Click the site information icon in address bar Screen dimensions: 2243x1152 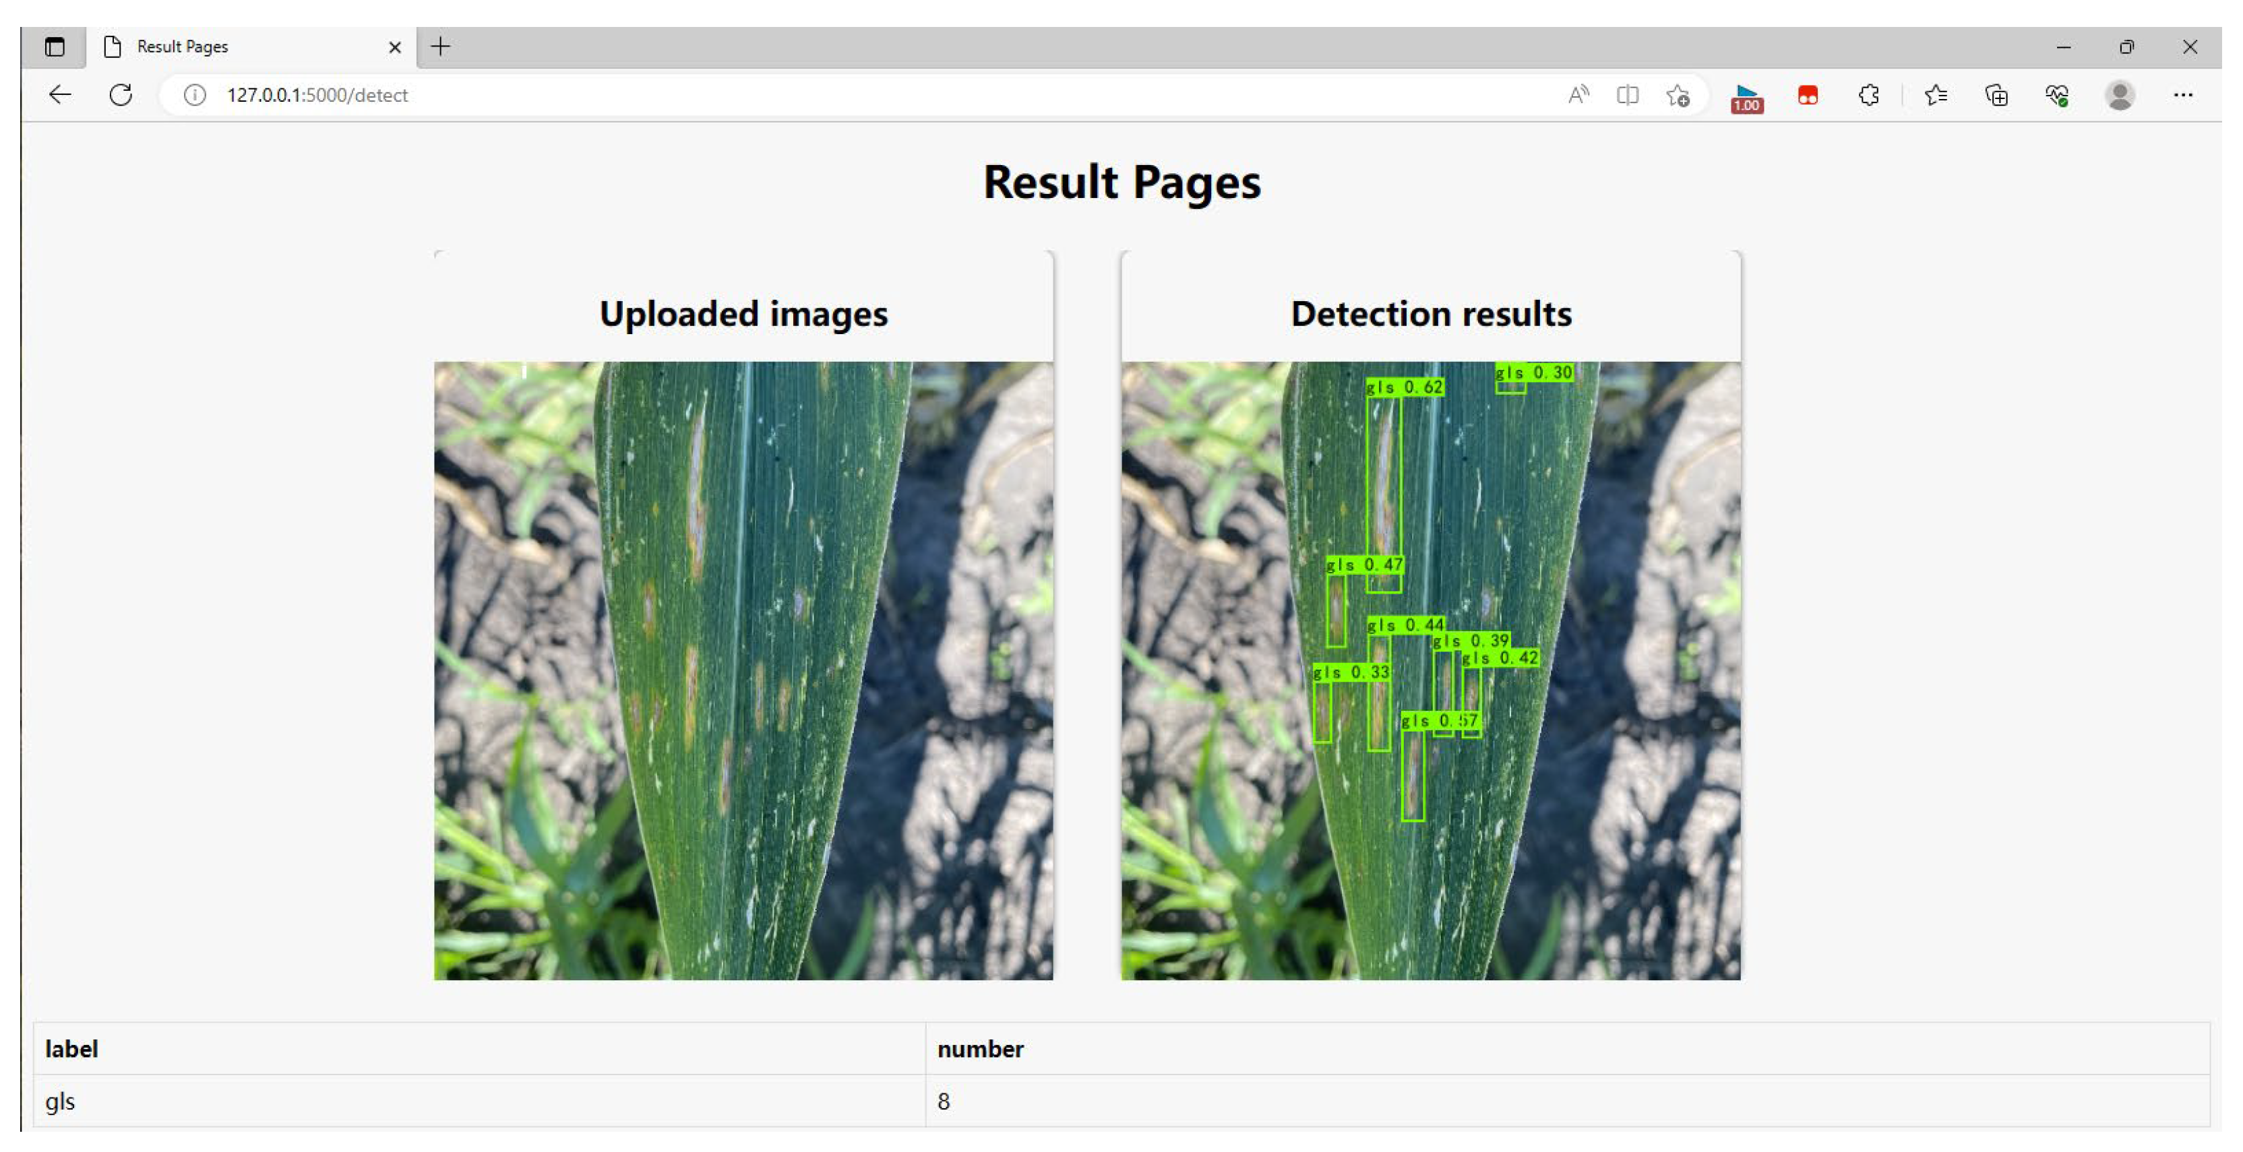click(195, 95)
